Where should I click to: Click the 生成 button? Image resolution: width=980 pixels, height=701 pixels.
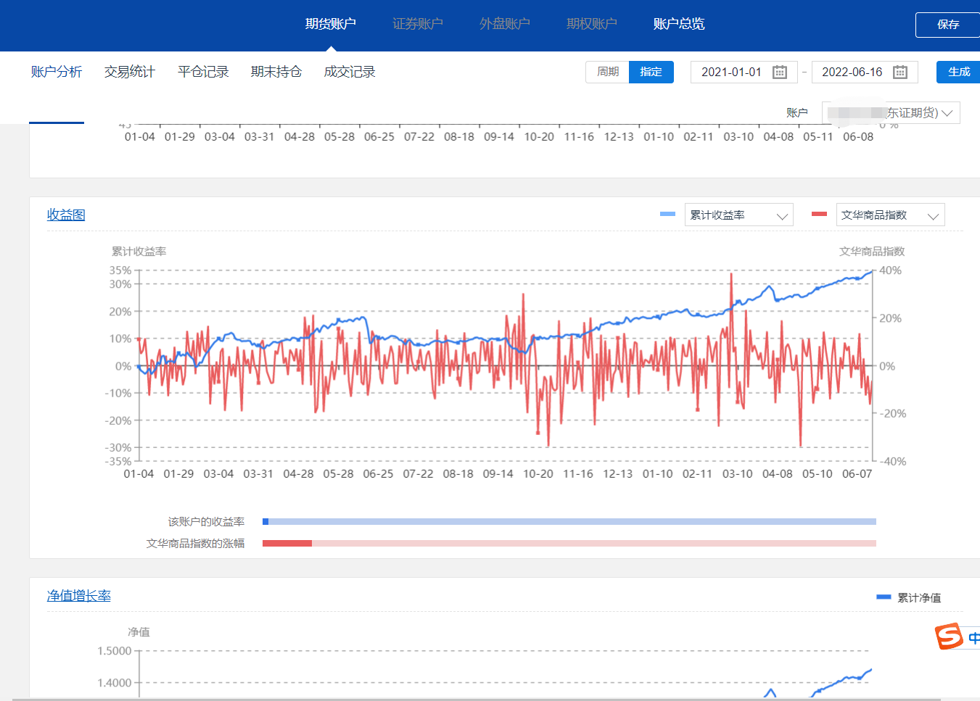(958, 72)
